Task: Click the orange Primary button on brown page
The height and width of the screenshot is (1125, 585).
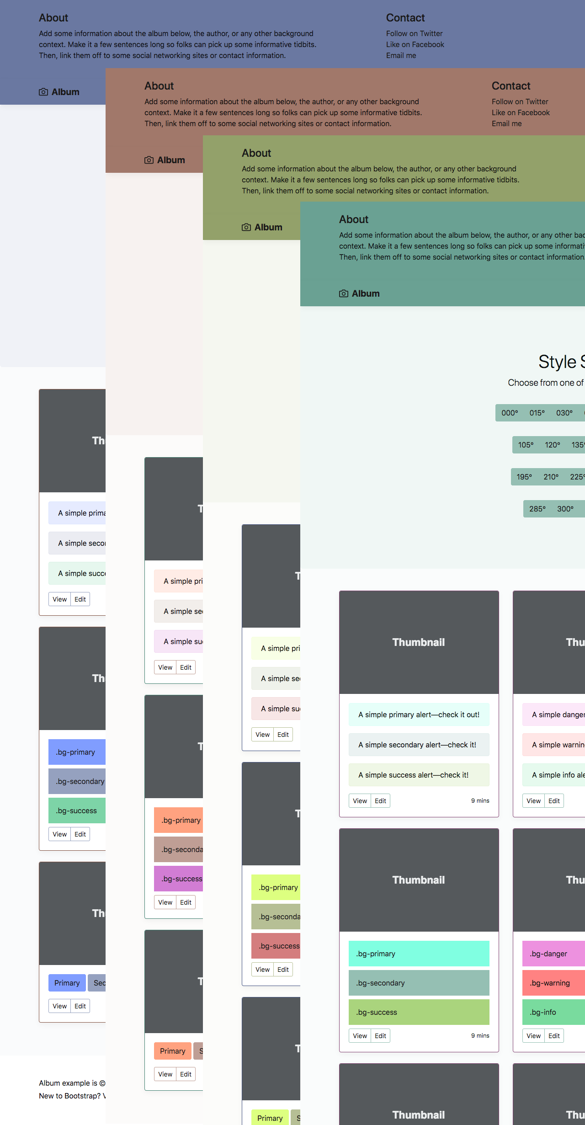Action: coord(172,1051)
